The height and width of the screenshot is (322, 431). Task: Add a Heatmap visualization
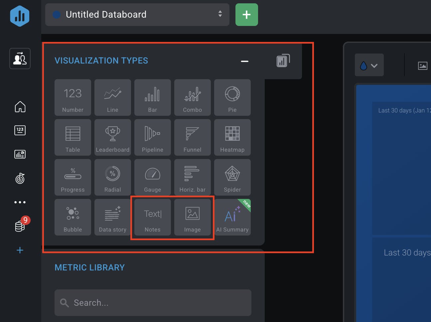pos(232,137)
